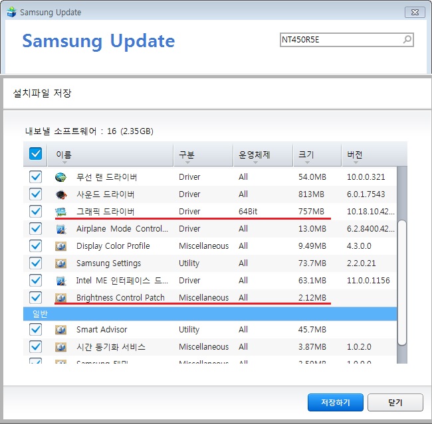432x424 pixels.
Task: Click the Airplane Mode Control row icon
Action: pos(61,229)
